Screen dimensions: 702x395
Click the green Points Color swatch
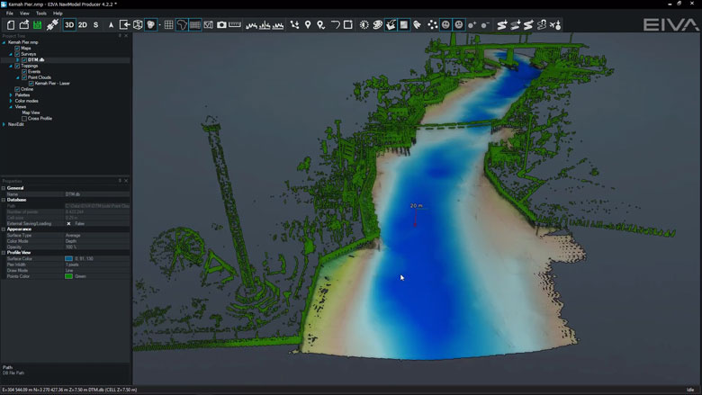point(69,276)
